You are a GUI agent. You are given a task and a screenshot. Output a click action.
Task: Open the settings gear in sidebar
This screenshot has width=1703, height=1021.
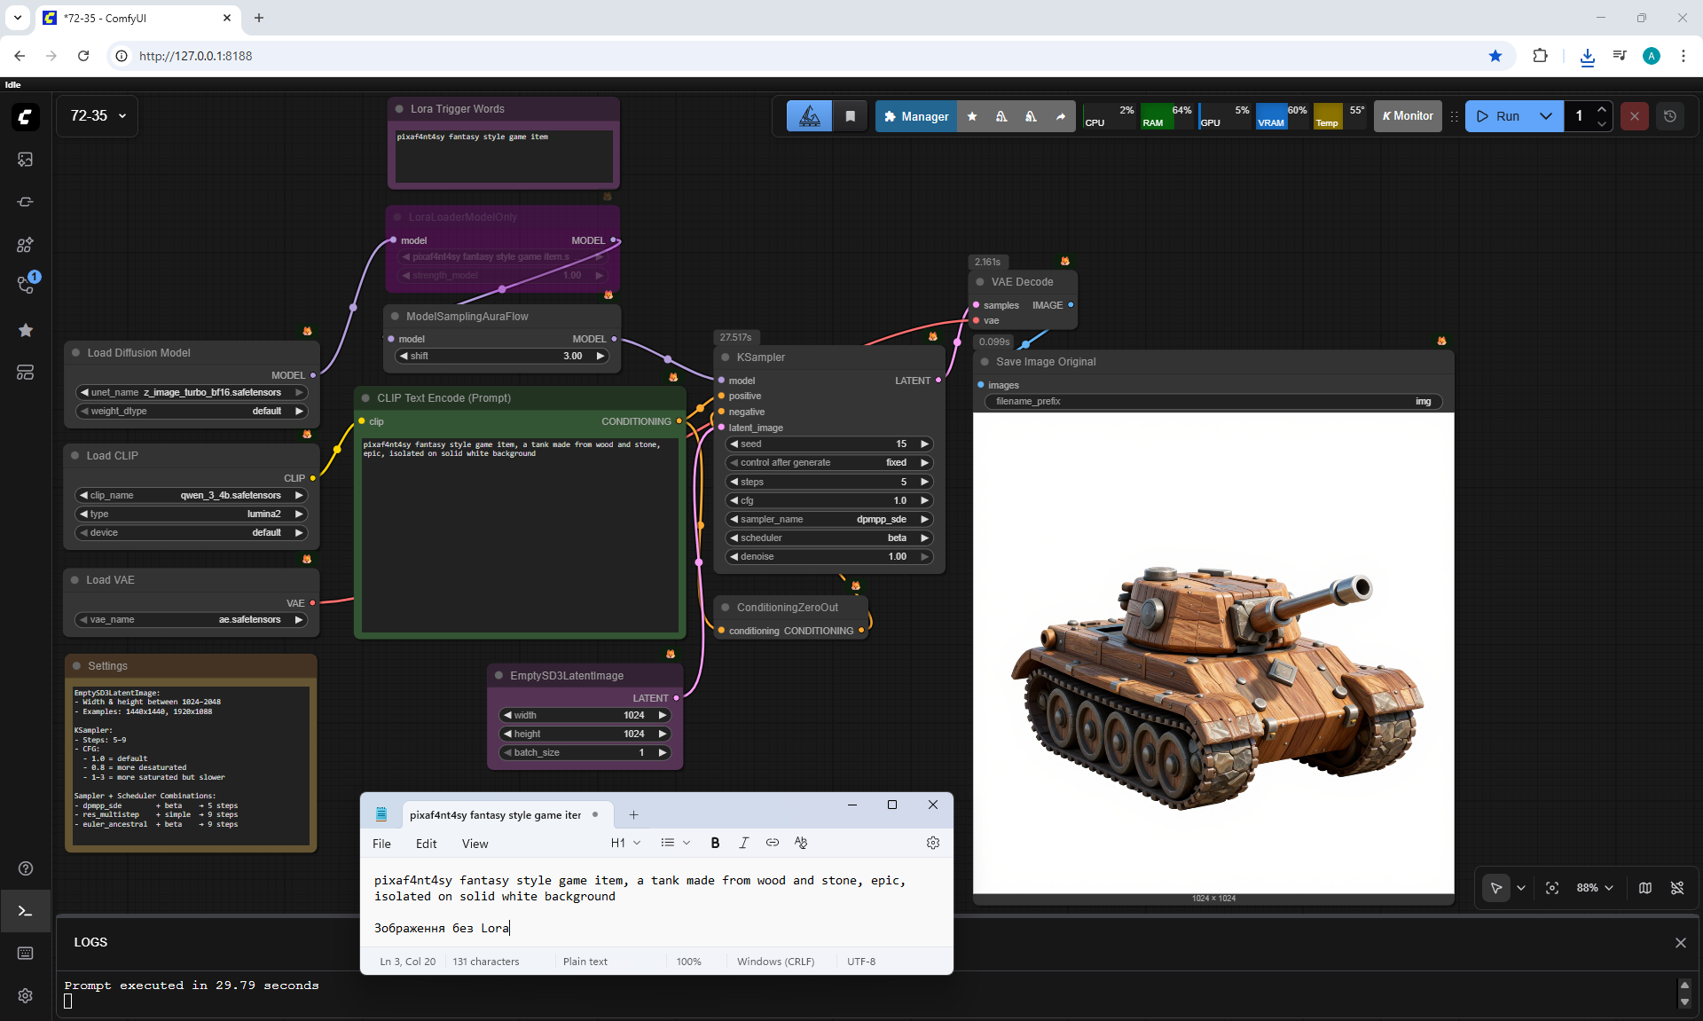[x=25, y=995]
